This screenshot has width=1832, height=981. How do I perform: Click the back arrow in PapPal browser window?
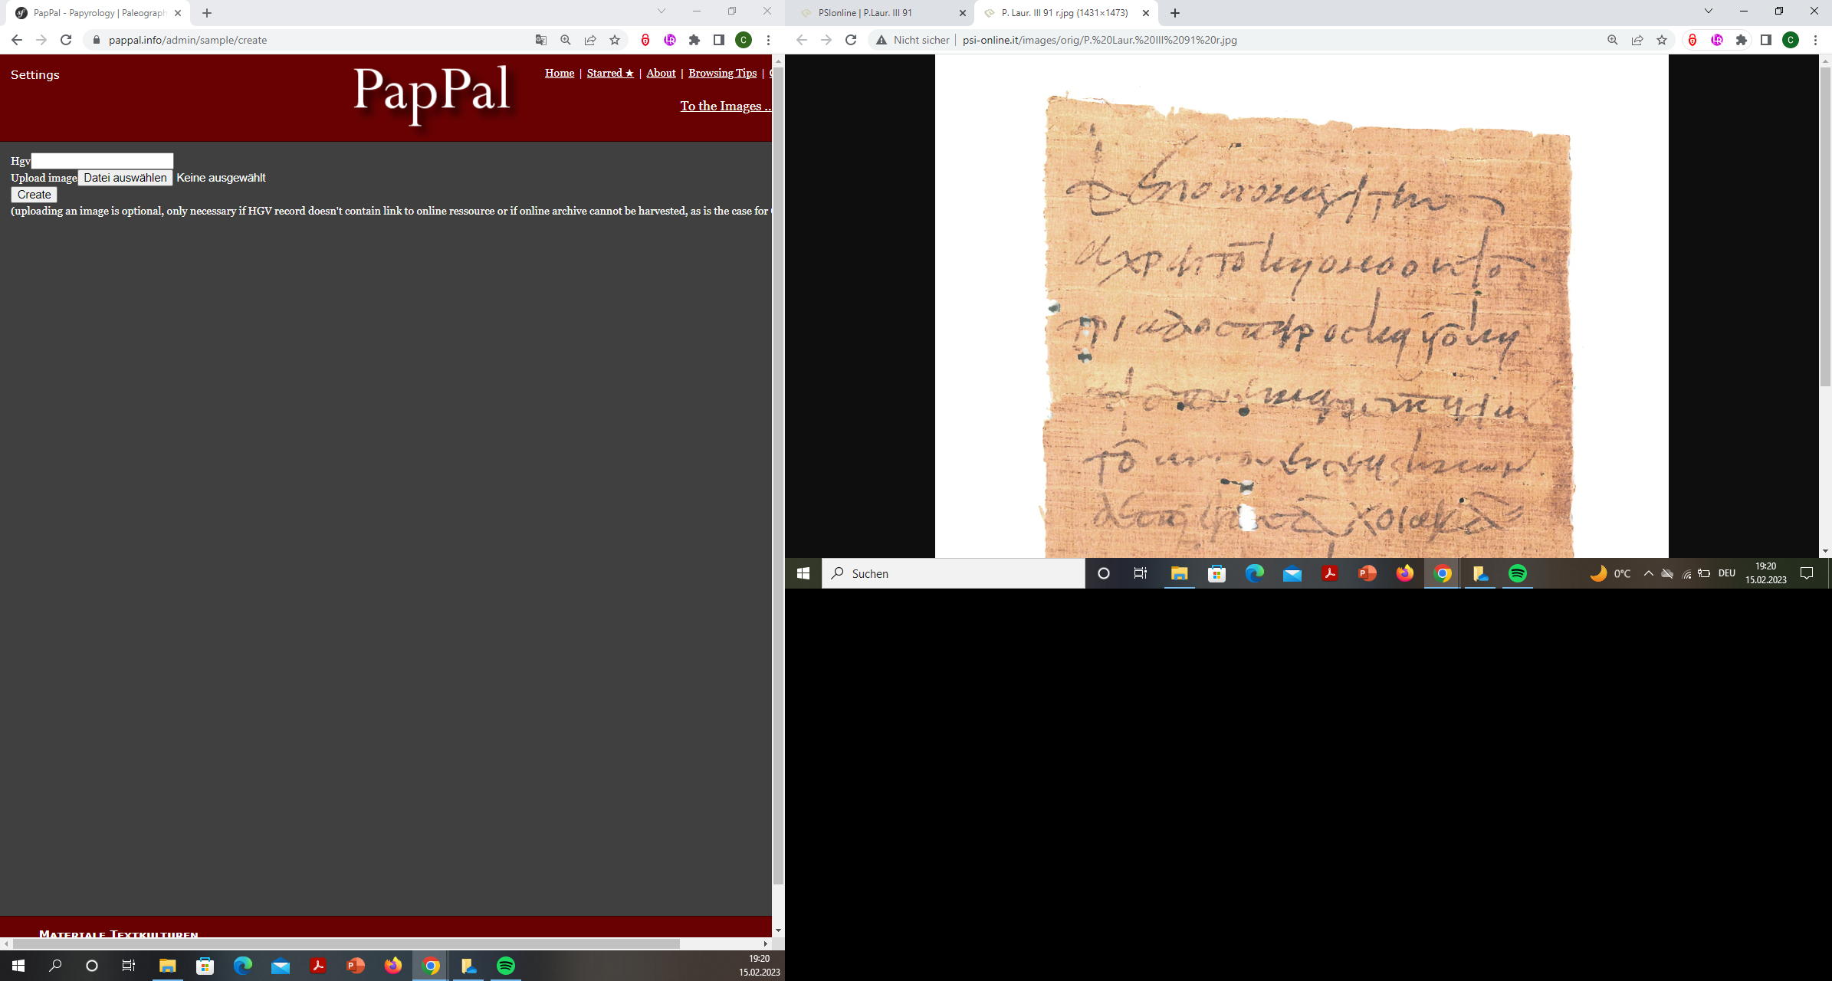[x=17, y=40]
